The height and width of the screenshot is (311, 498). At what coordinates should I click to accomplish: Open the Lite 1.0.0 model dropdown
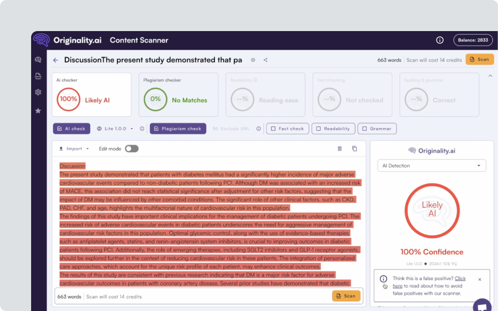115,129
